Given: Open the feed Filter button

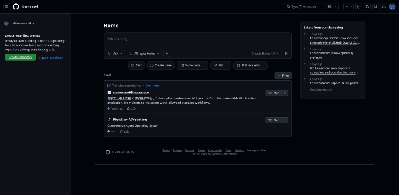Looking at the screenshot, I should point(283,75).
